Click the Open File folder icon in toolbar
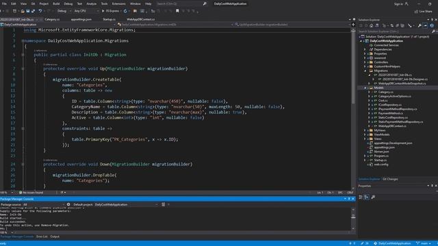Screen dimensions: 438x246 pos(23,11)
